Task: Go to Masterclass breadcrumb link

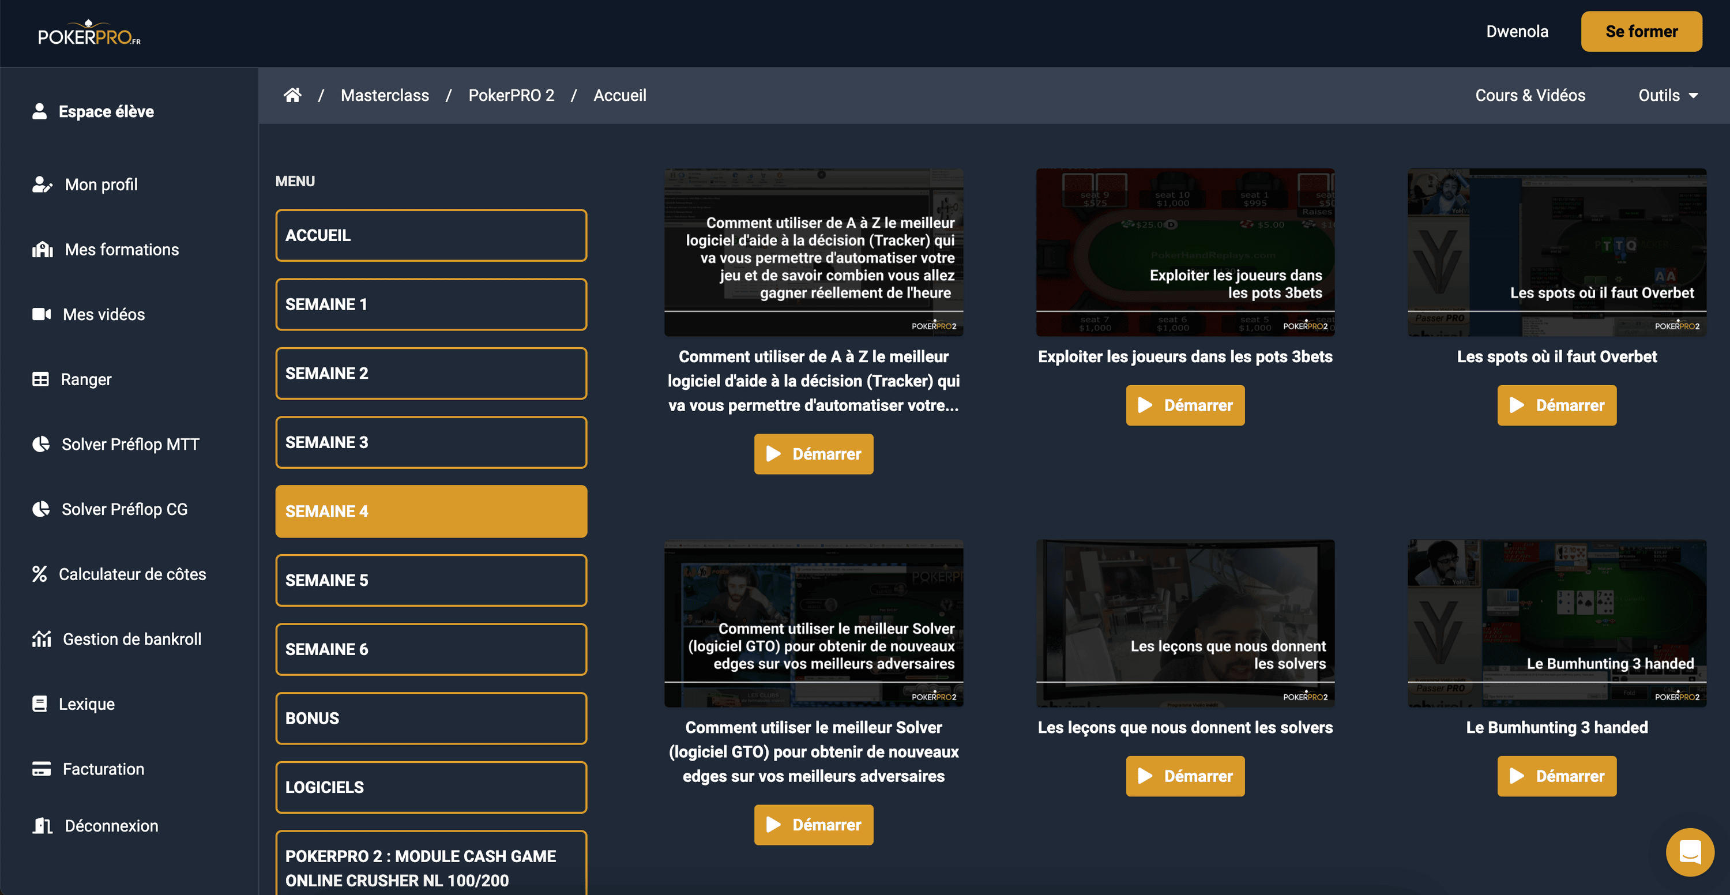Action: (384, 95)
